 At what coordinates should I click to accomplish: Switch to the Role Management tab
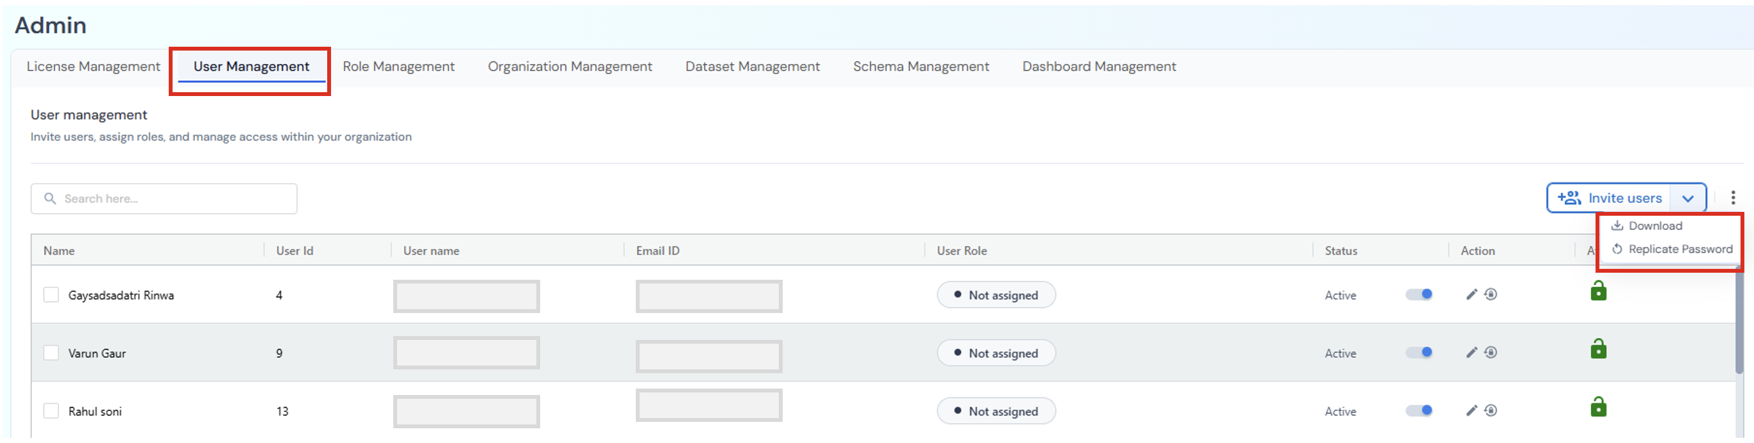(398, 67)
